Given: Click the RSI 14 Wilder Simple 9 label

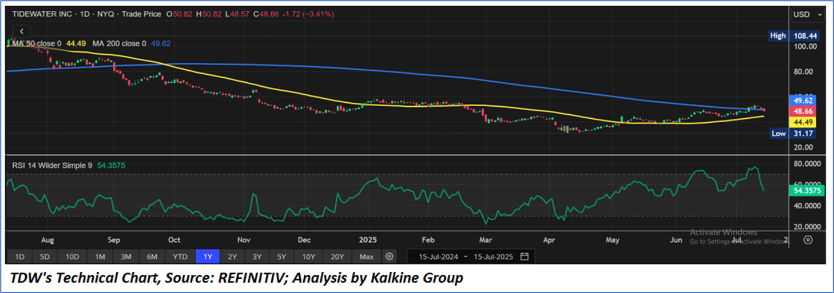Looking at the screenshot, I should pos(53,166).
